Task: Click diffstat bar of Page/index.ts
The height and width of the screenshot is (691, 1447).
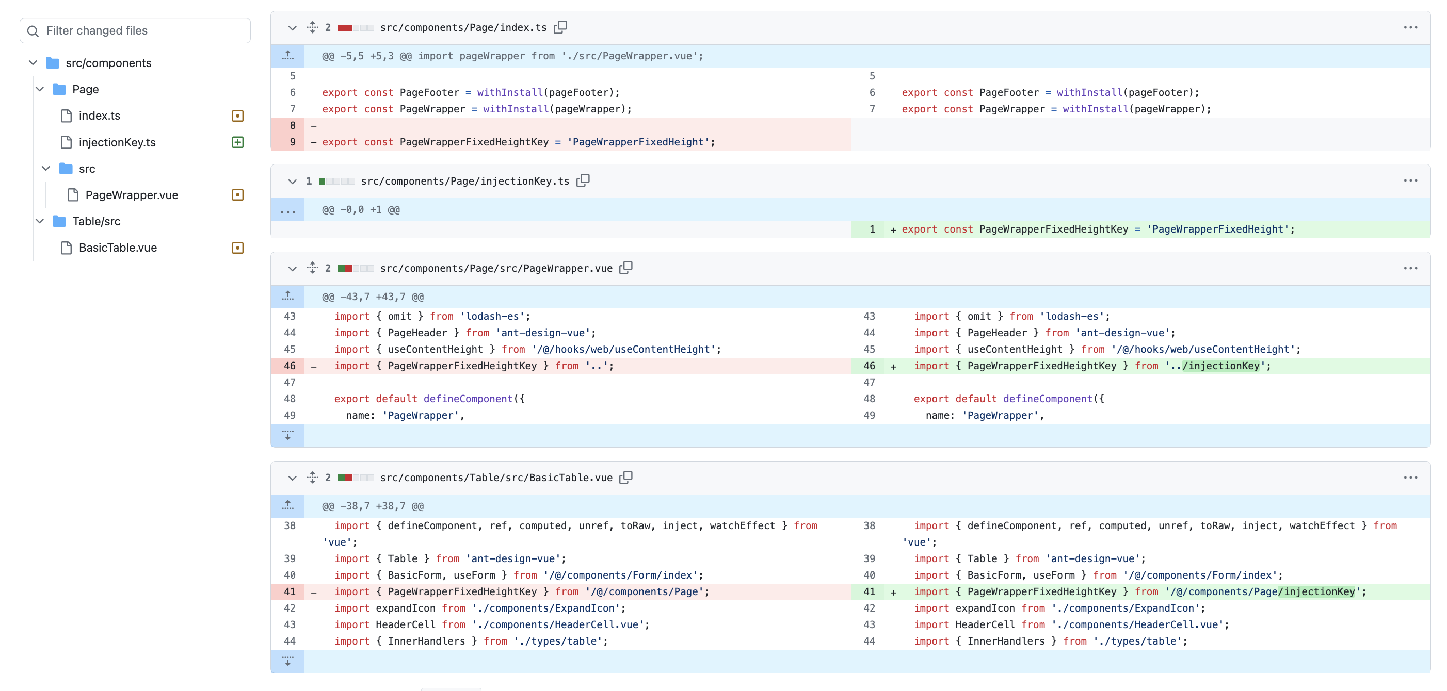Action: (356, 27)
